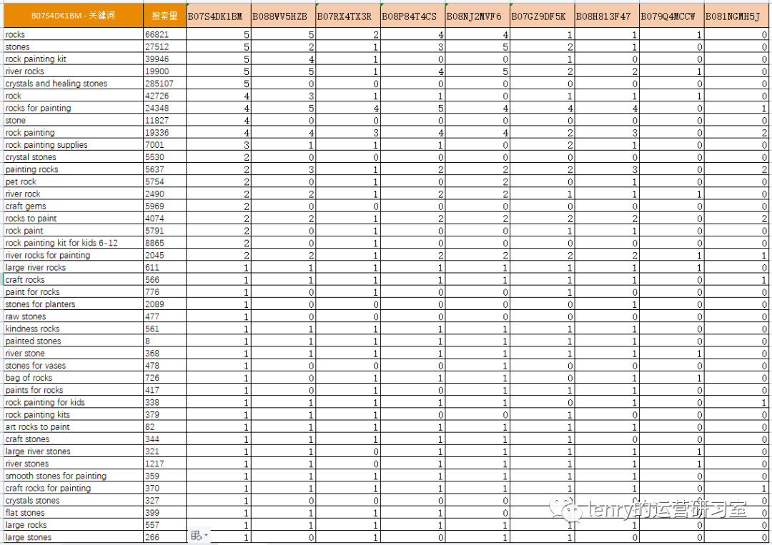This screenshot has height=545, width=772.
Task: Click the B088WV5HZB column header
Action: click(283, 16)
